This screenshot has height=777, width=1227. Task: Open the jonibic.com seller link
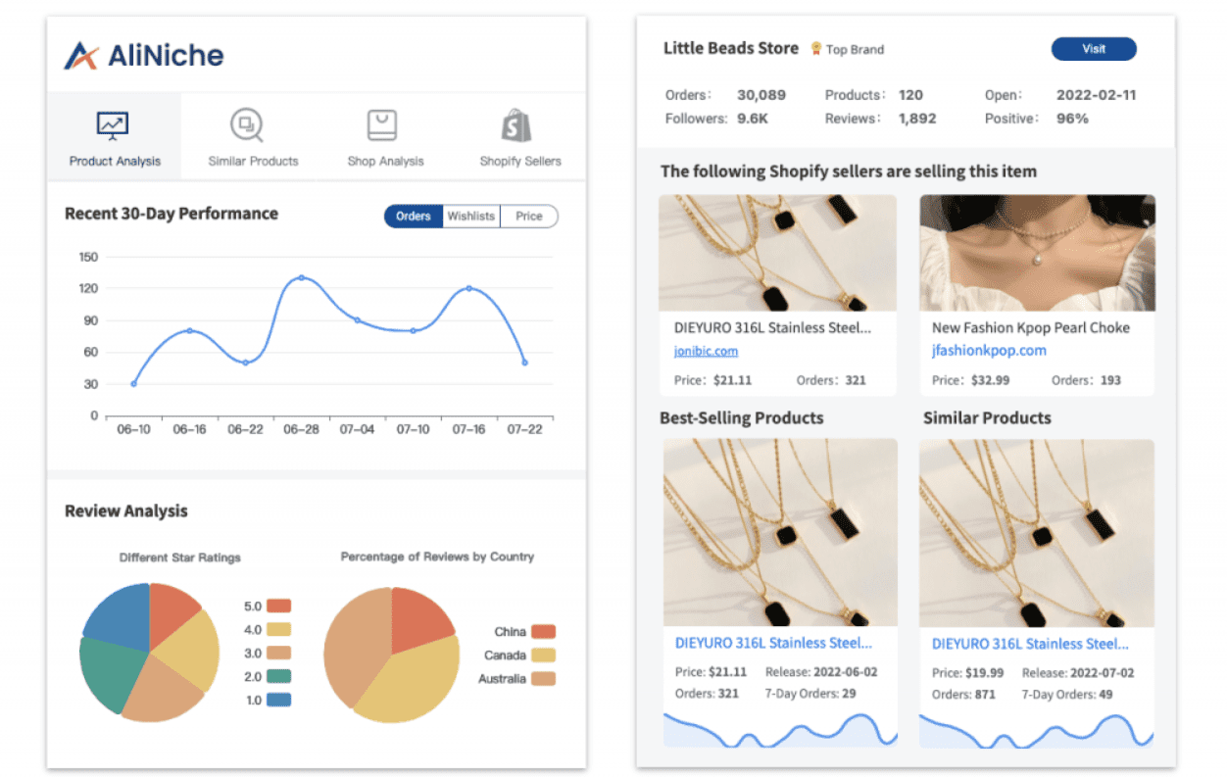coord(706,351)
